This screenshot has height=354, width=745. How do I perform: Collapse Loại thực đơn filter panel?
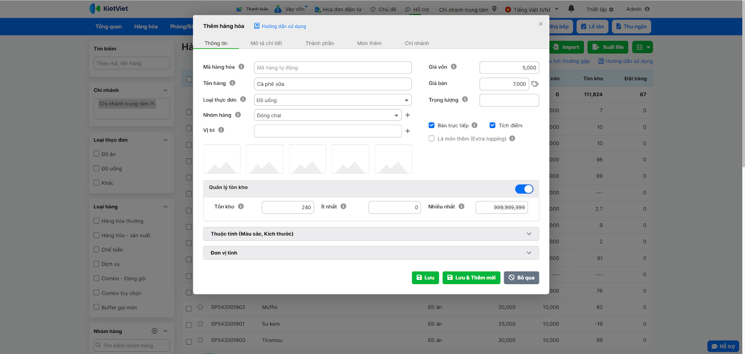click(x=165, y=140)
